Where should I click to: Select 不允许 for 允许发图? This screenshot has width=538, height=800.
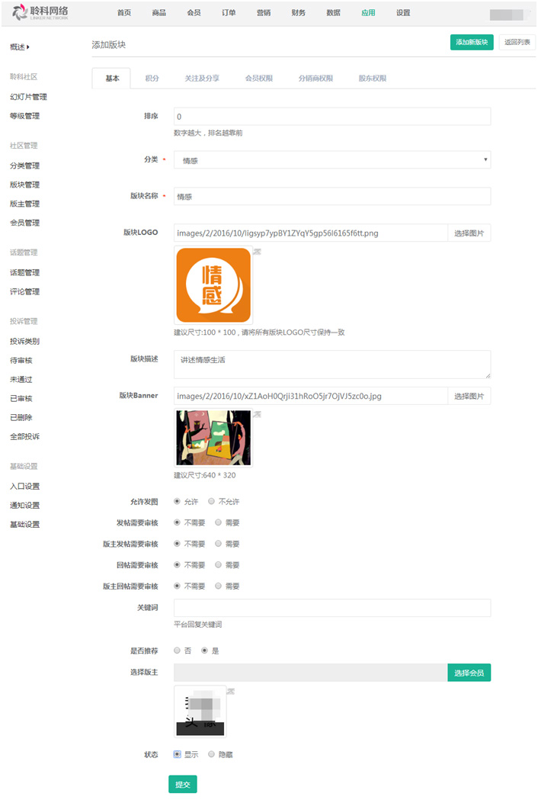point(212,502)
